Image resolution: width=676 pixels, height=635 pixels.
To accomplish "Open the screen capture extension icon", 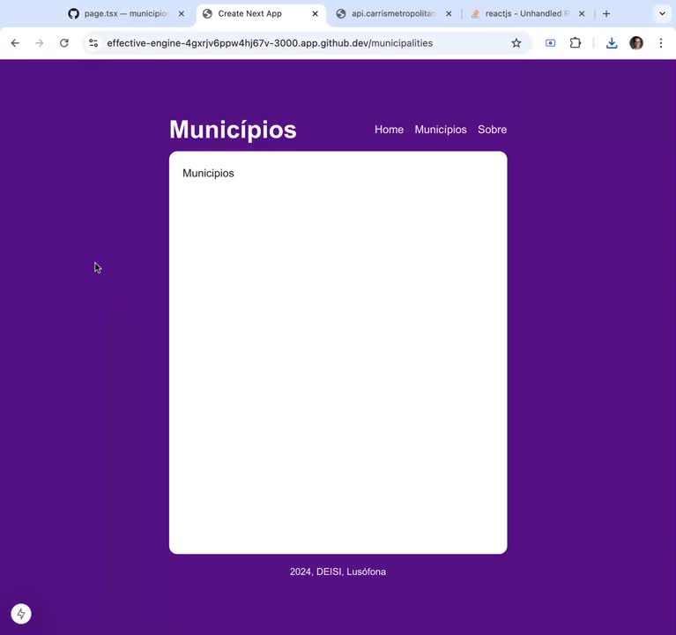I will (551, 42).
